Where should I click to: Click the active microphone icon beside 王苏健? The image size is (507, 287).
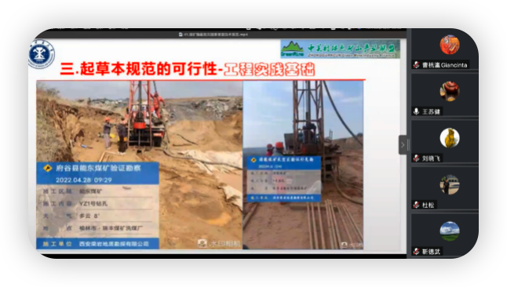pos(417,111)
